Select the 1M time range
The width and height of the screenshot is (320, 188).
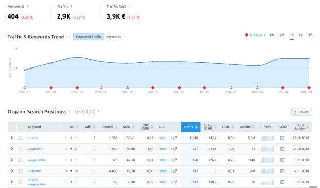click(x=272, y=35)
